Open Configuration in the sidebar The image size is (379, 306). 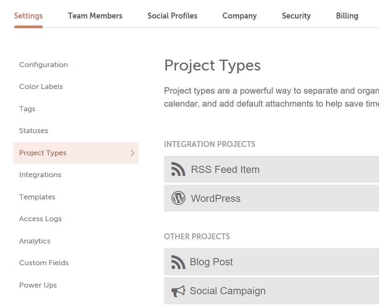[x=44, y=65]
